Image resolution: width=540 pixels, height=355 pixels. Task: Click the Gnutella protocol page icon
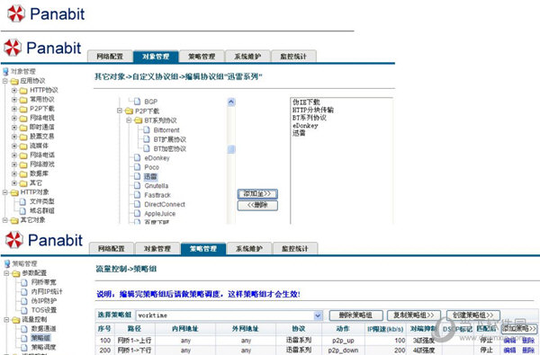[138, 186]
